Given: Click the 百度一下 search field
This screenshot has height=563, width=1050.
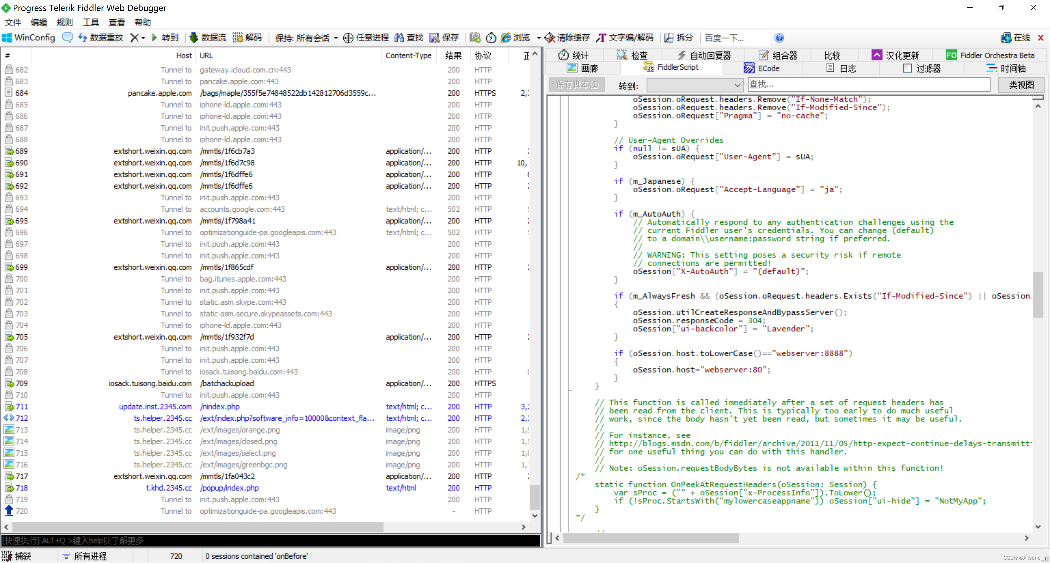Looking at the screenshot, I should pos(736,38).
